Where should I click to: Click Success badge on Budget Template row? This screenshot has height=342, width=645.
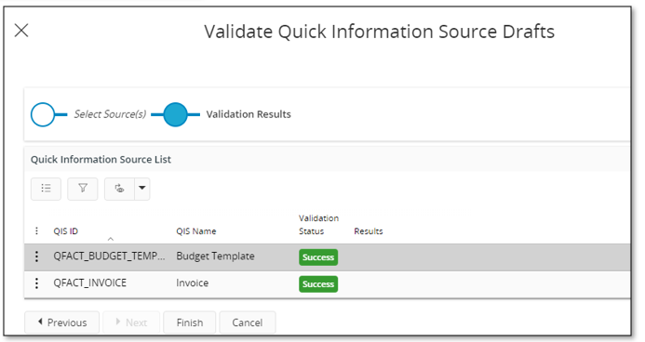pos(318,257)
